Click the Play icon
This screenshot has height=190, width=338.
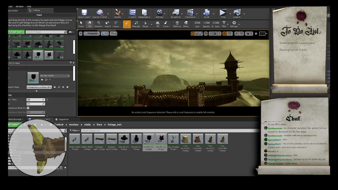(x=223, y=14)
